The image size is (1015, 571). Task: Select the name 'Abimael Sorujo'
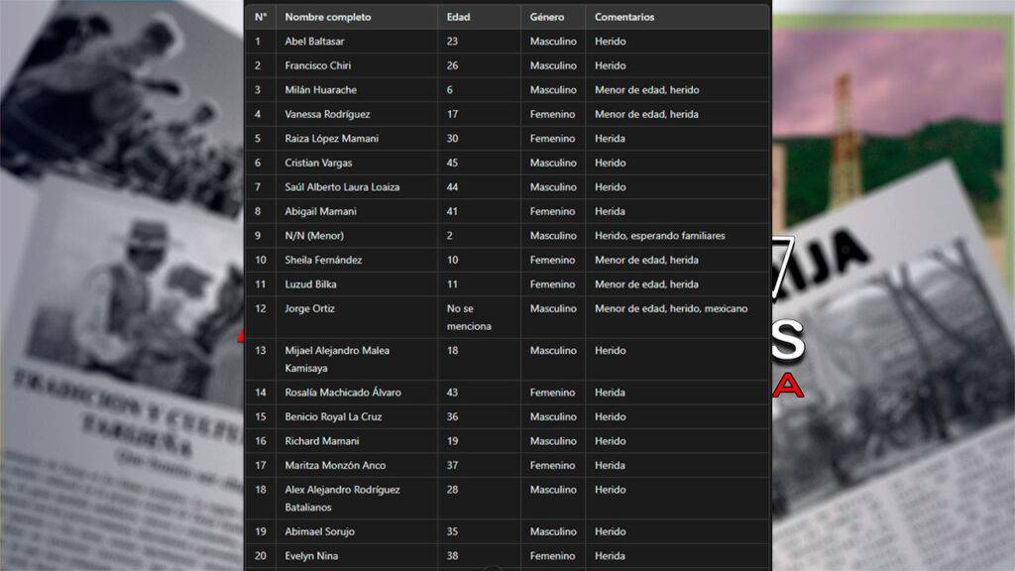tap(320, 531)
